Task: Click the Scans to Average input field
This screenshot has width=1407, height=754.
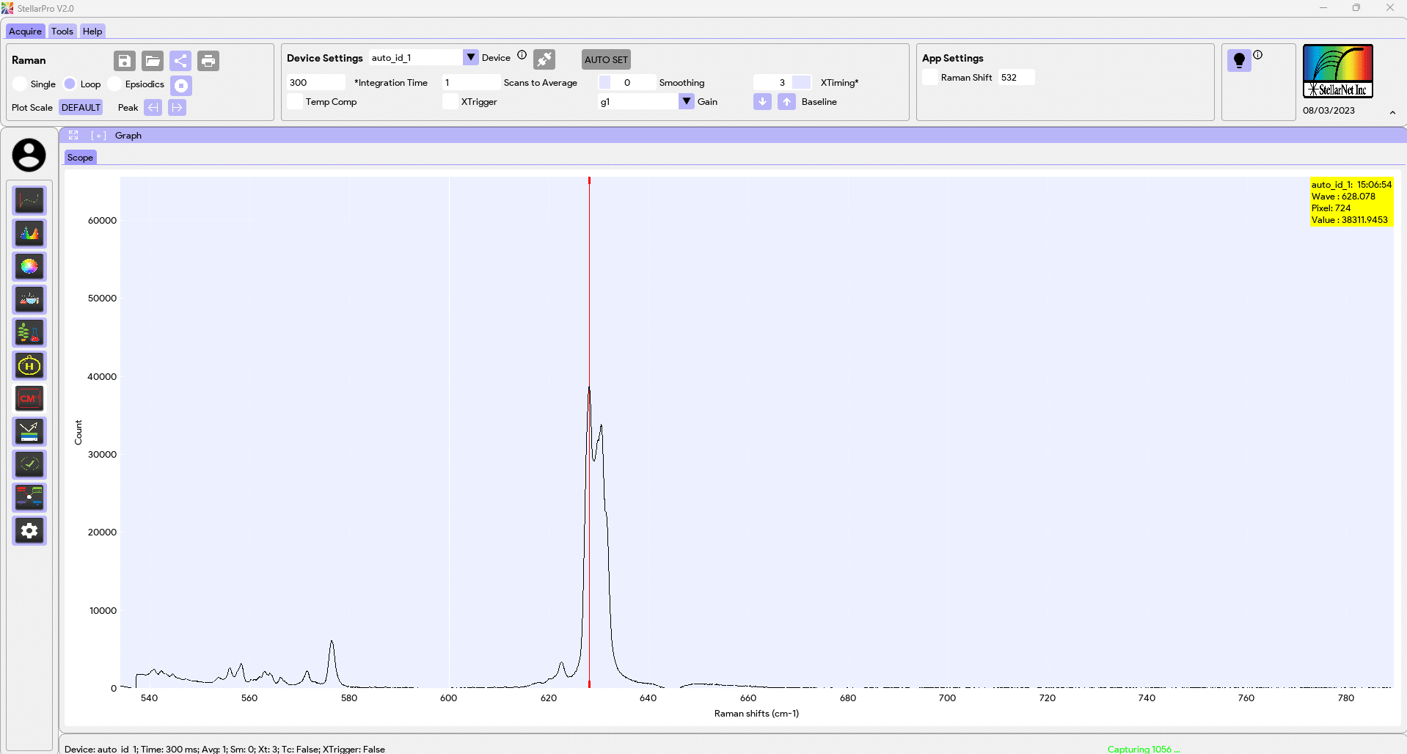Action: (471, 82)
